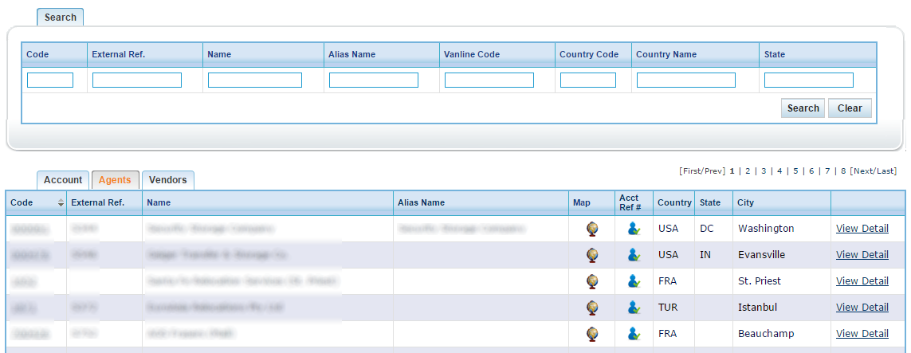Click the Next/Last pagination link

[874, 171]
